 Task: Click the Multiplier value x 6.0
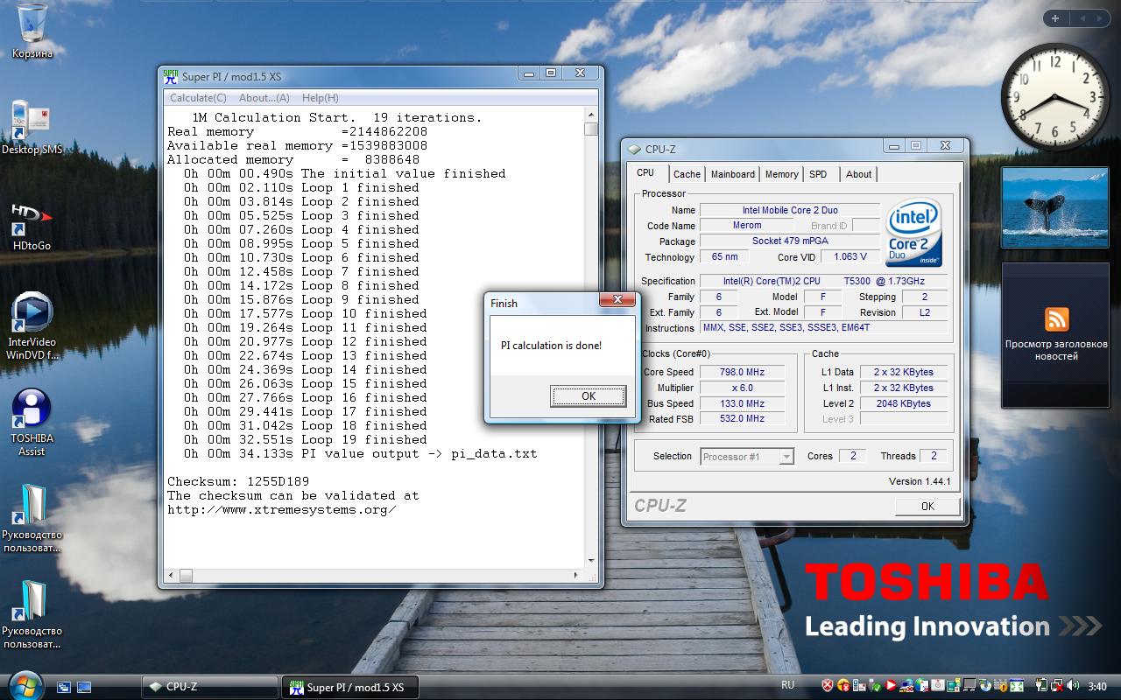pyautogui.click(x=742, y=388)
